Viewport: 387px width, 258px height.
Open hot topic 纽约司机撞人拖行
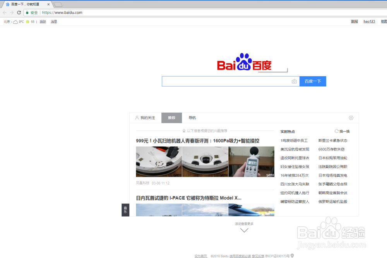point(295,193)
